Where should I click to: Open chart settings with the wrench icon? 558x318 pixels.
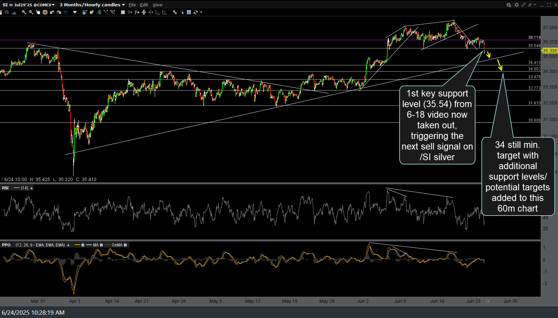pyautogui.click(x=175, y=12)
